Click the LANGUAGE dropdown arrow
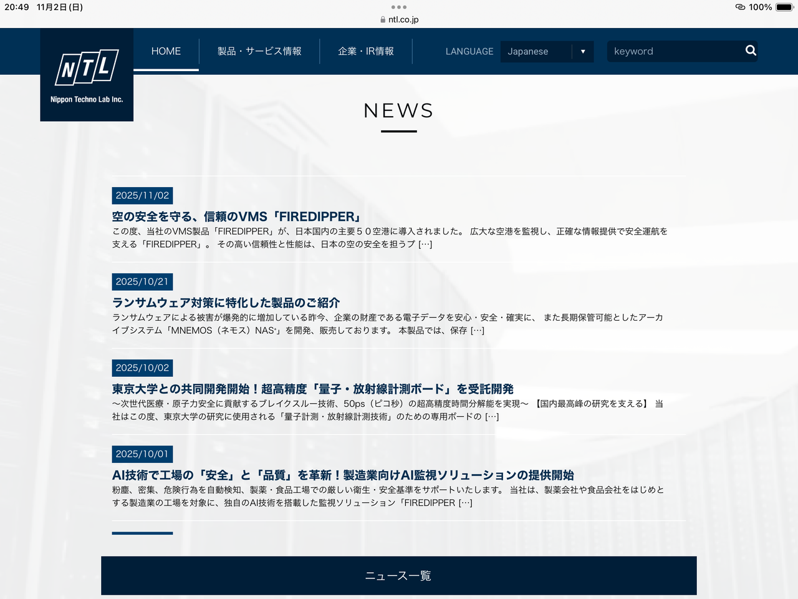Viewport: 798px width, 599px height. 583,52
